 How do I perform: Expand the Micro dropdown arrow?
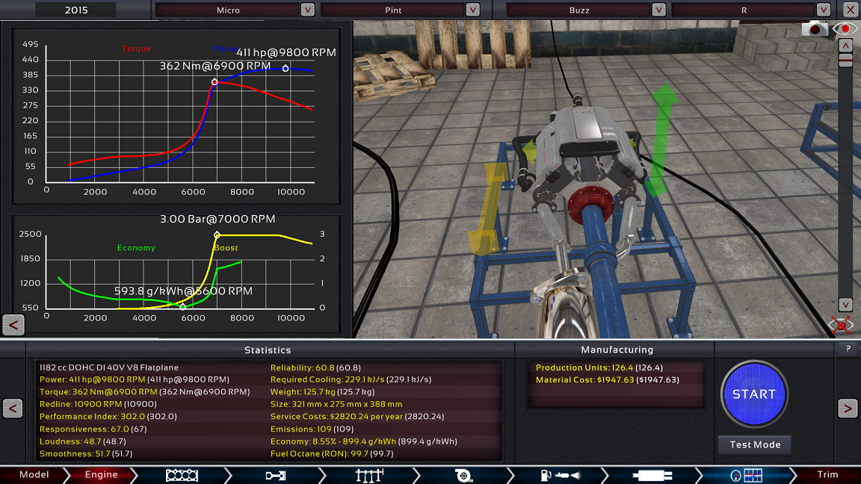[307, 10]
